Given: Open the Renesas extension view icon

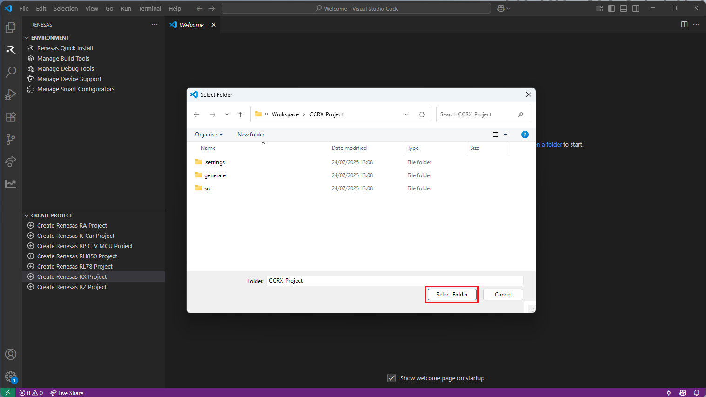Looking at the screenshot, I should coord(11,50).
